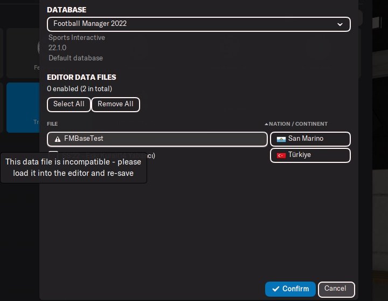This screenshot has width=388, height=301.
Task: Click the San Marino flag icon
Action: (281, 139)
